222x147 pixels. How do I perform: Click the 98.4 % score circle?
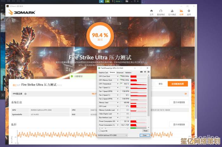click(100, 36)
